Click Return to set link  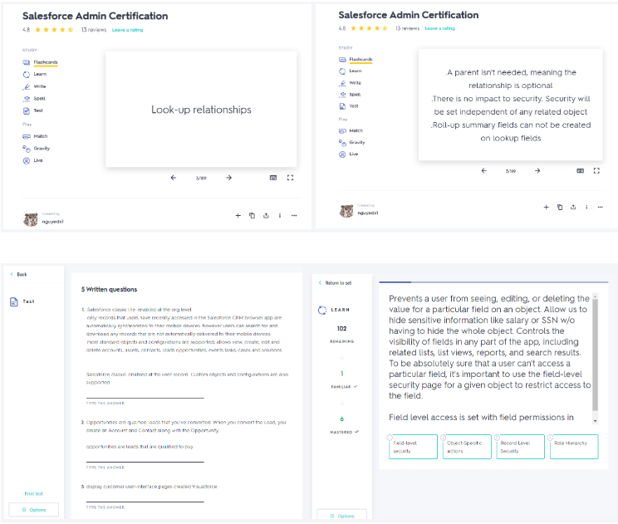pyautogui.click(x=335, y=283)
